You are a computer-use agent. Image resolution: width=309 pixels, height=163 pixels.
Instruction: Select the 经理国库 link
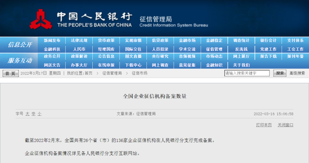pyautogui.click(x=106, y=49)
